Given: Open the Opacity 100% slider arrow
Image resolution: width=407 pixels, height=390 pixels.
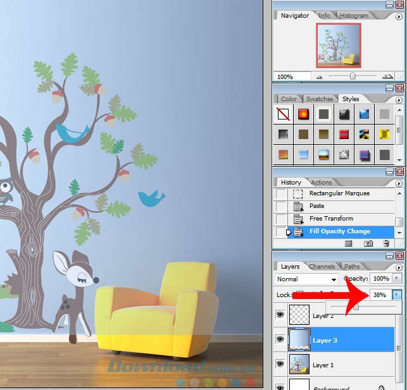Looking at the screenshot, I should coord(397,278).
